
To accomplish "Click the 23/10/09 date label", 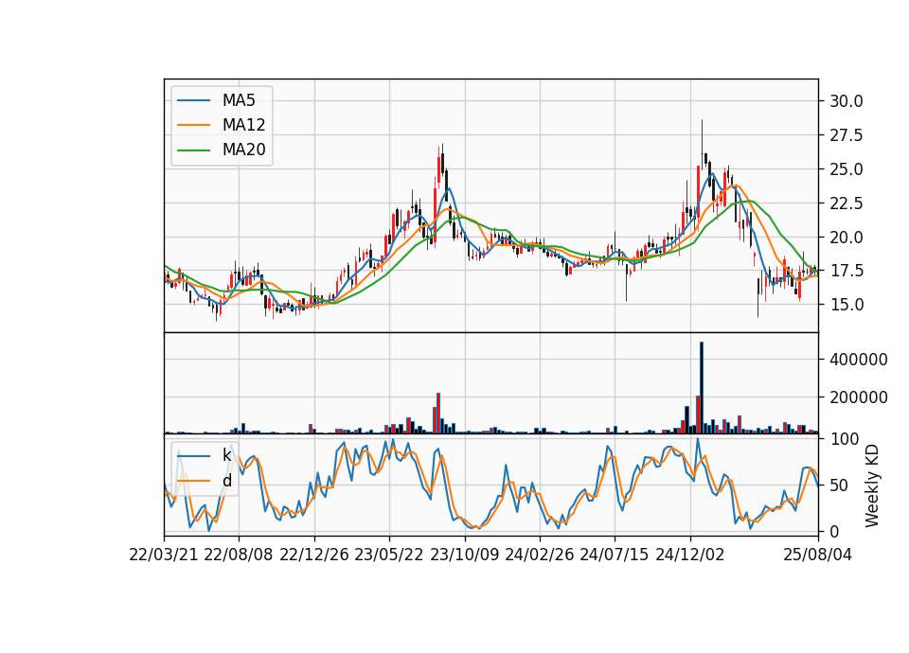I will point(464,555).
